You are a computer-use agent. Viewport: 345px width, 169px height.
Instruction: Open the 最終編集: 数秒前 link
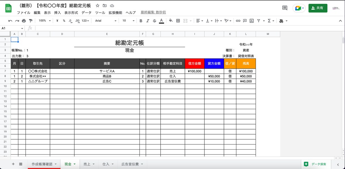click(153, 13)
